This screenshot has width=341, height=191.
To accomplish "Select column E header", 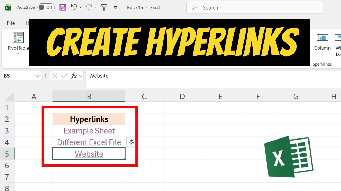I will 220,96.
